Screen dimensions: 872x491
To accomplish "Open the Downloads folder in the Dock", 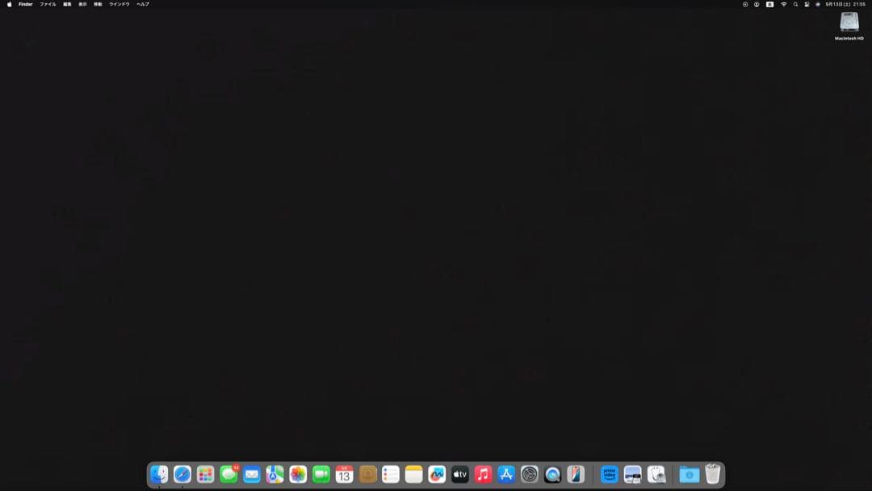I will pos(688,474).
